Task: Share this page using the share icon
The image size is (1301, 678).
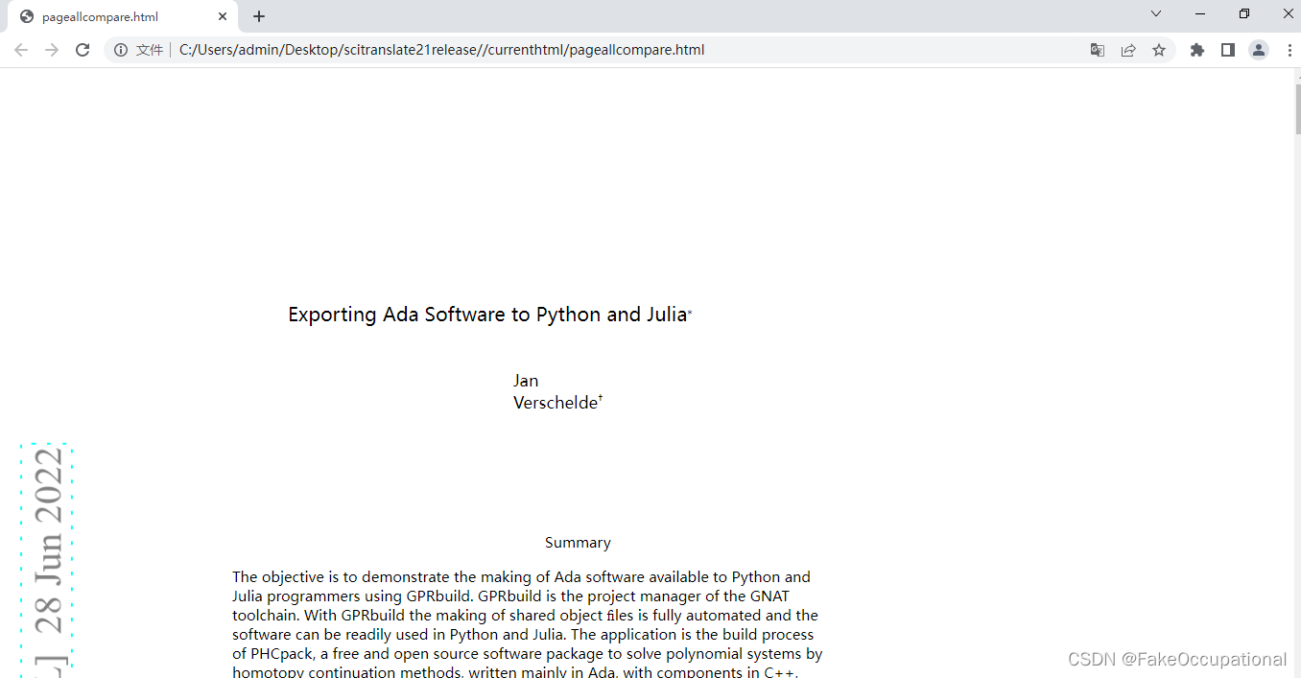Action: [1128, 50]
